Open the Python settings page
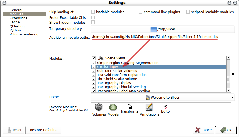 15,30
